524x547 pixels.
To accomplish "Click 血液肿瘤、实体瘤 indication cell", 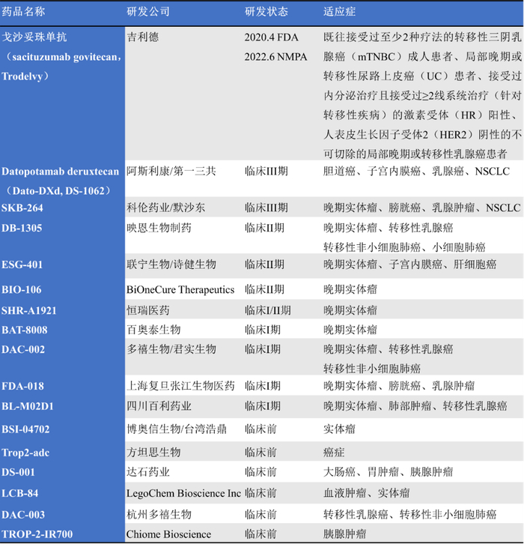I will point(367,493).
